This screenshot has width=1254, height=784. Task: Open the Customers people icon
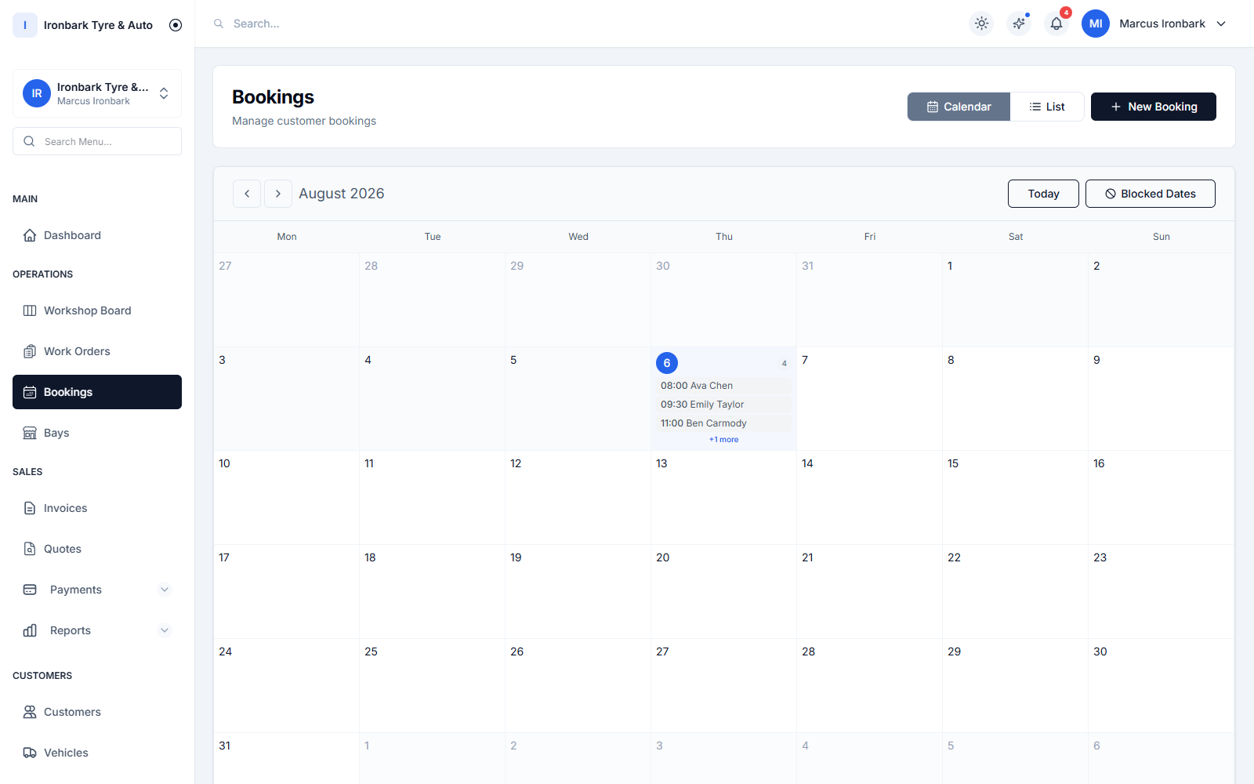(30, 712)
